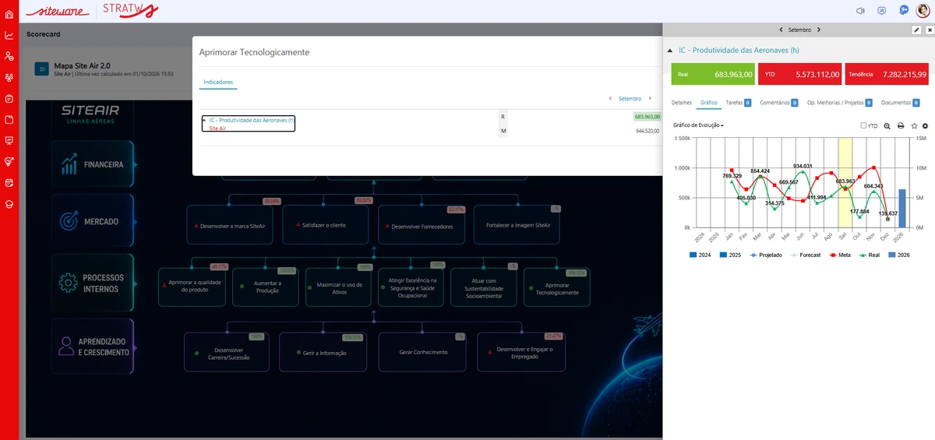The height and width of the screenshot is (440, 935).
Task: Toggle the 2025 legend series
Action: (729, 255)
